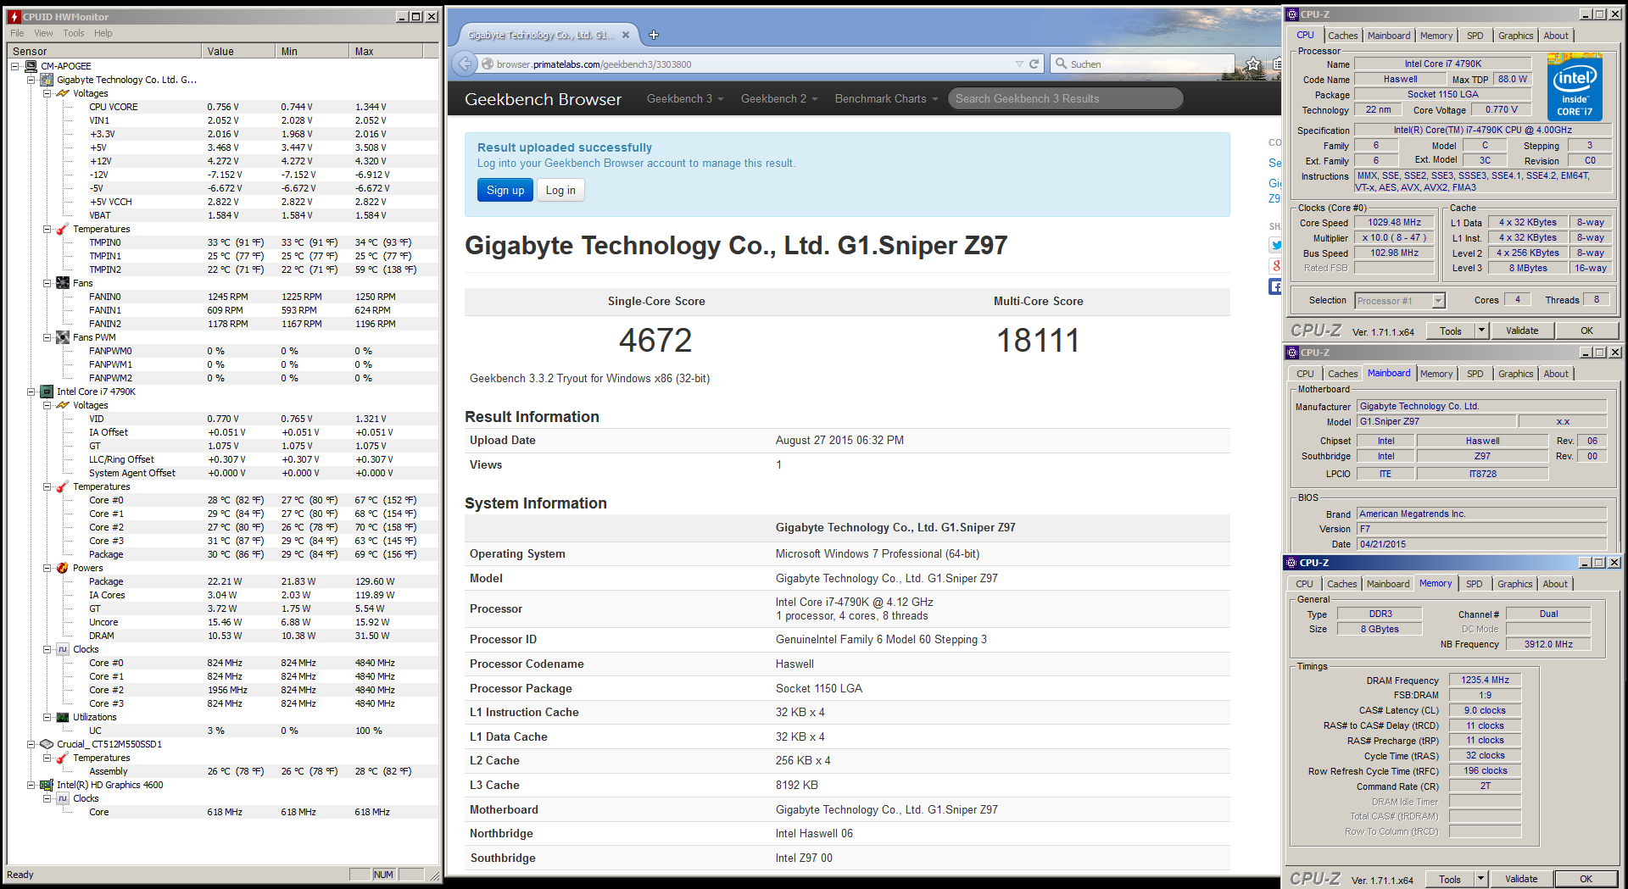This screenshot has height=889, width=1628.
Task: Click the Intel inside Core i7 logo
Action: point(1575,86)
